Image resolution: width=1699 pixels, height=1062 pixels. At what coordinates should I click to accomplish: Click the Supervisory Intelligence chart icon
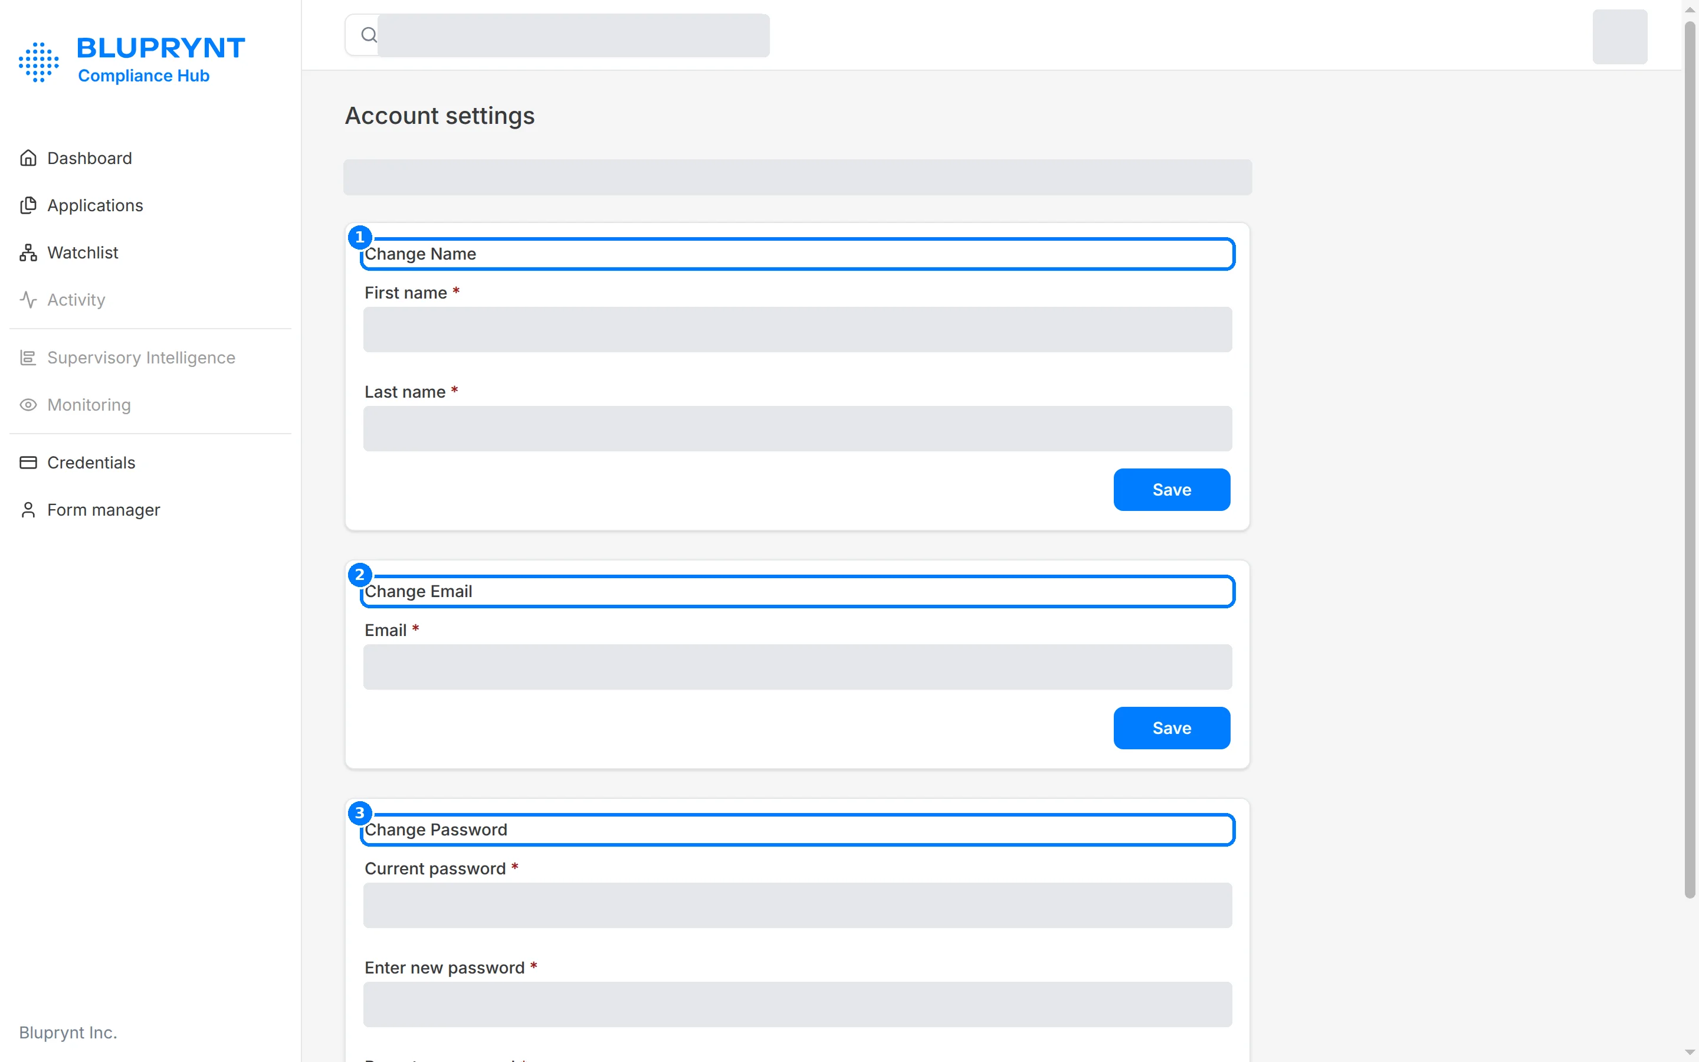(28, 358)
